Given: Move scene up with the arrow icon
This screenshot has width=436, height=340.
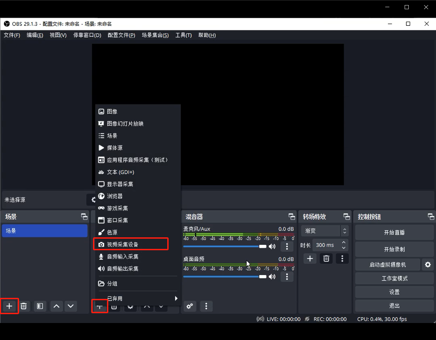Looking at the screenshot, I should [57, 306].
